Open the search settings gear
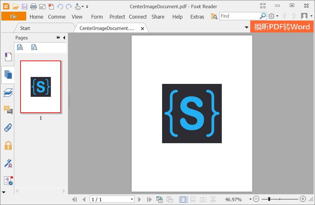Viewport: 315px width, 205px height. (x=271, y=16)
